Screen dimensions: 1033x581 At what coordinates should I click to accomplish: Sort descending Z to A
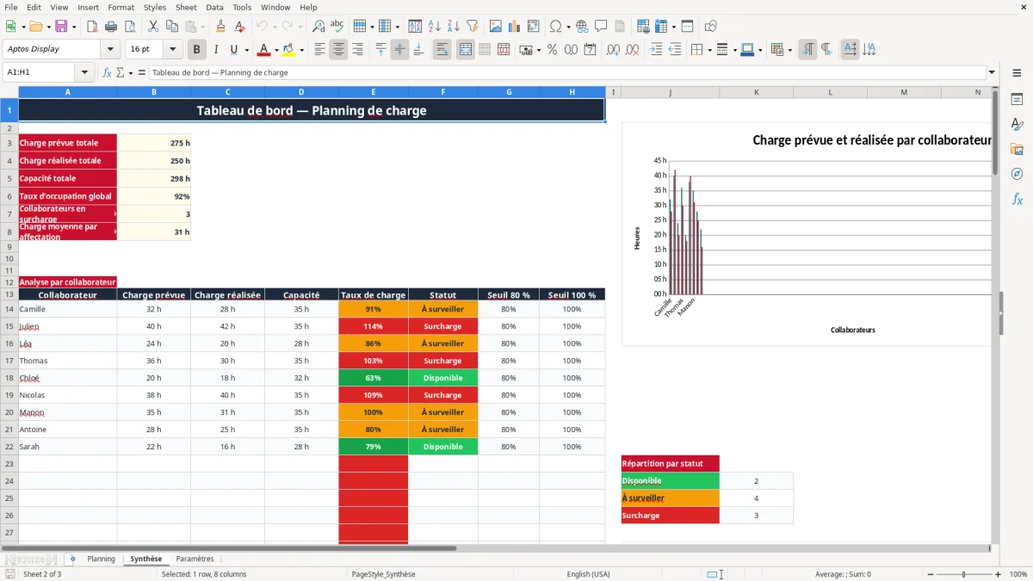(454, 27)
